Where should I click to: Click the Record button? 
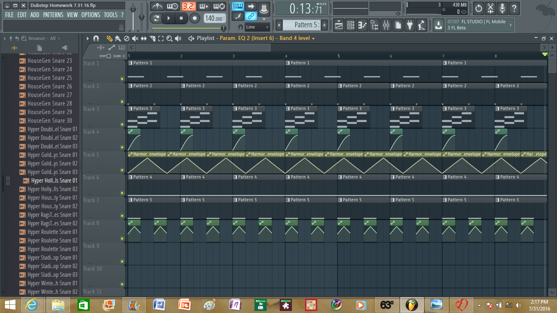click(x=195, y=18)
